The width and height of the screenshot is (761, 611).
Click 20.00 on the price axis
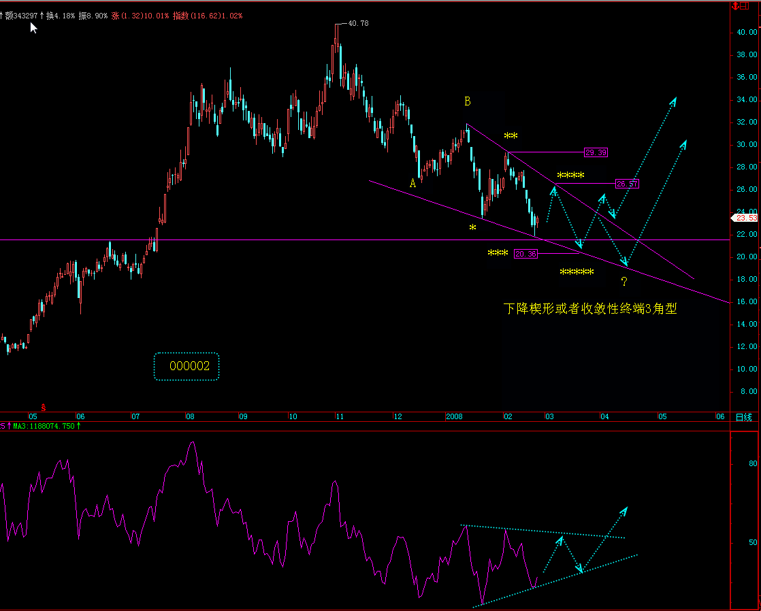tap(747, 257)
